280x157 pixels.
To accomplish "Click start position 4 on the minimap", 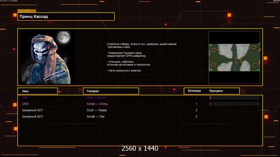I will coord(214,65).
